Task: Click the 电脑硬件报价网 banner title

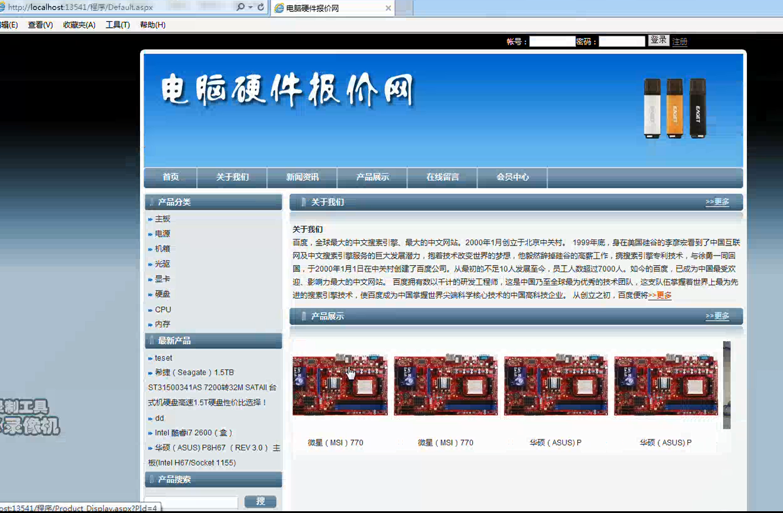Action: click(288, 91)
